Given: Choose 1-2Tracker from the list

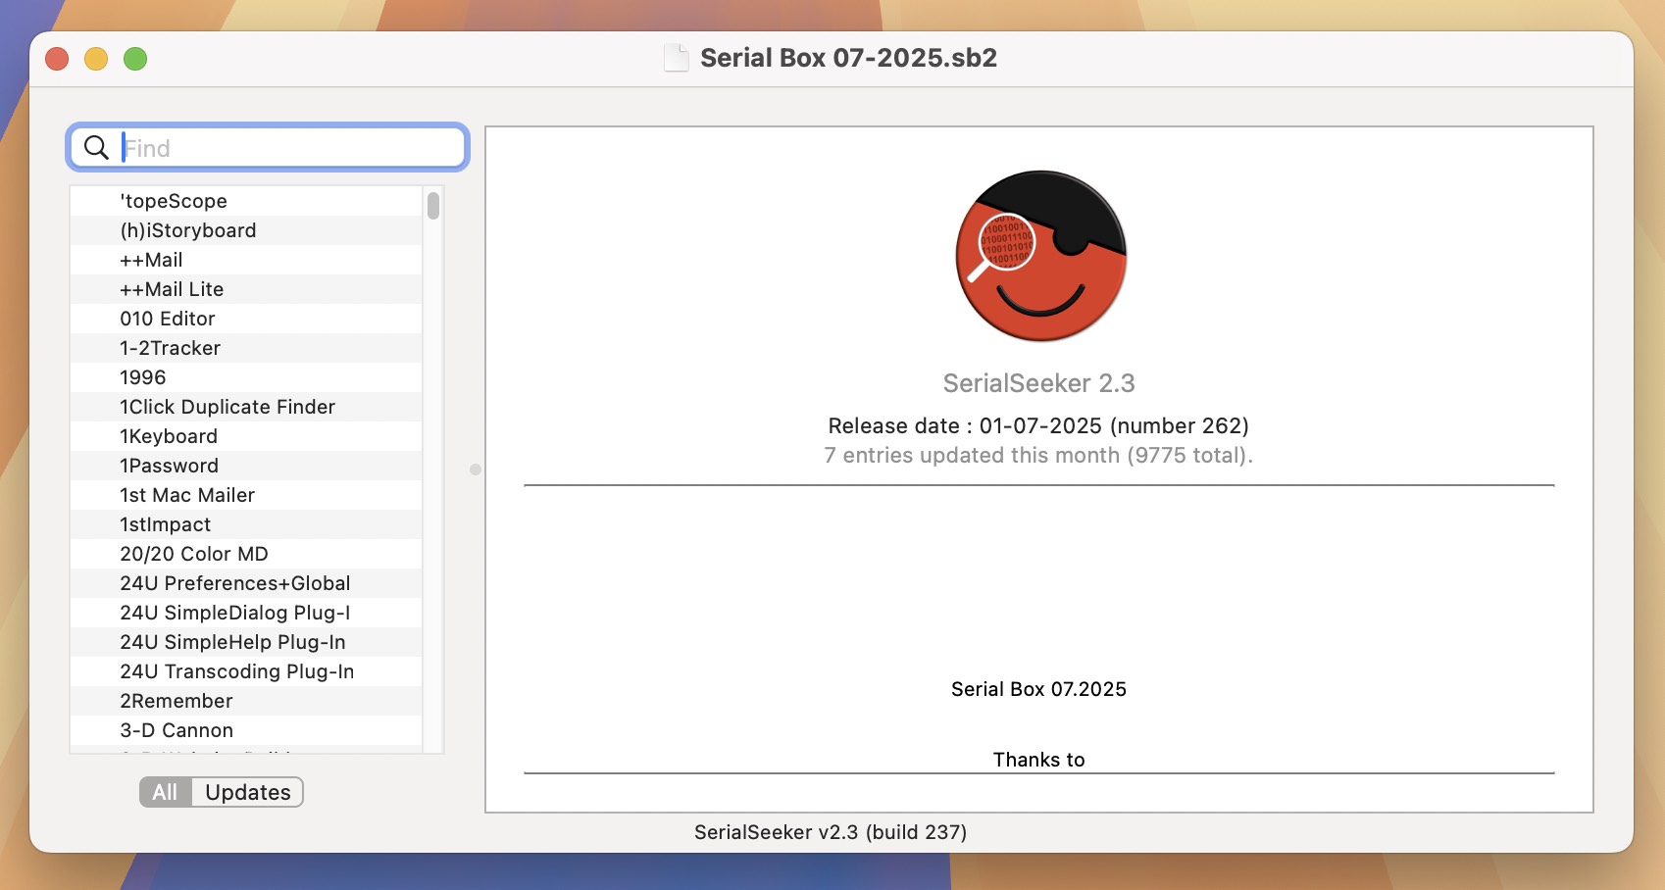Looking at the screenshot, I should 246,348.
